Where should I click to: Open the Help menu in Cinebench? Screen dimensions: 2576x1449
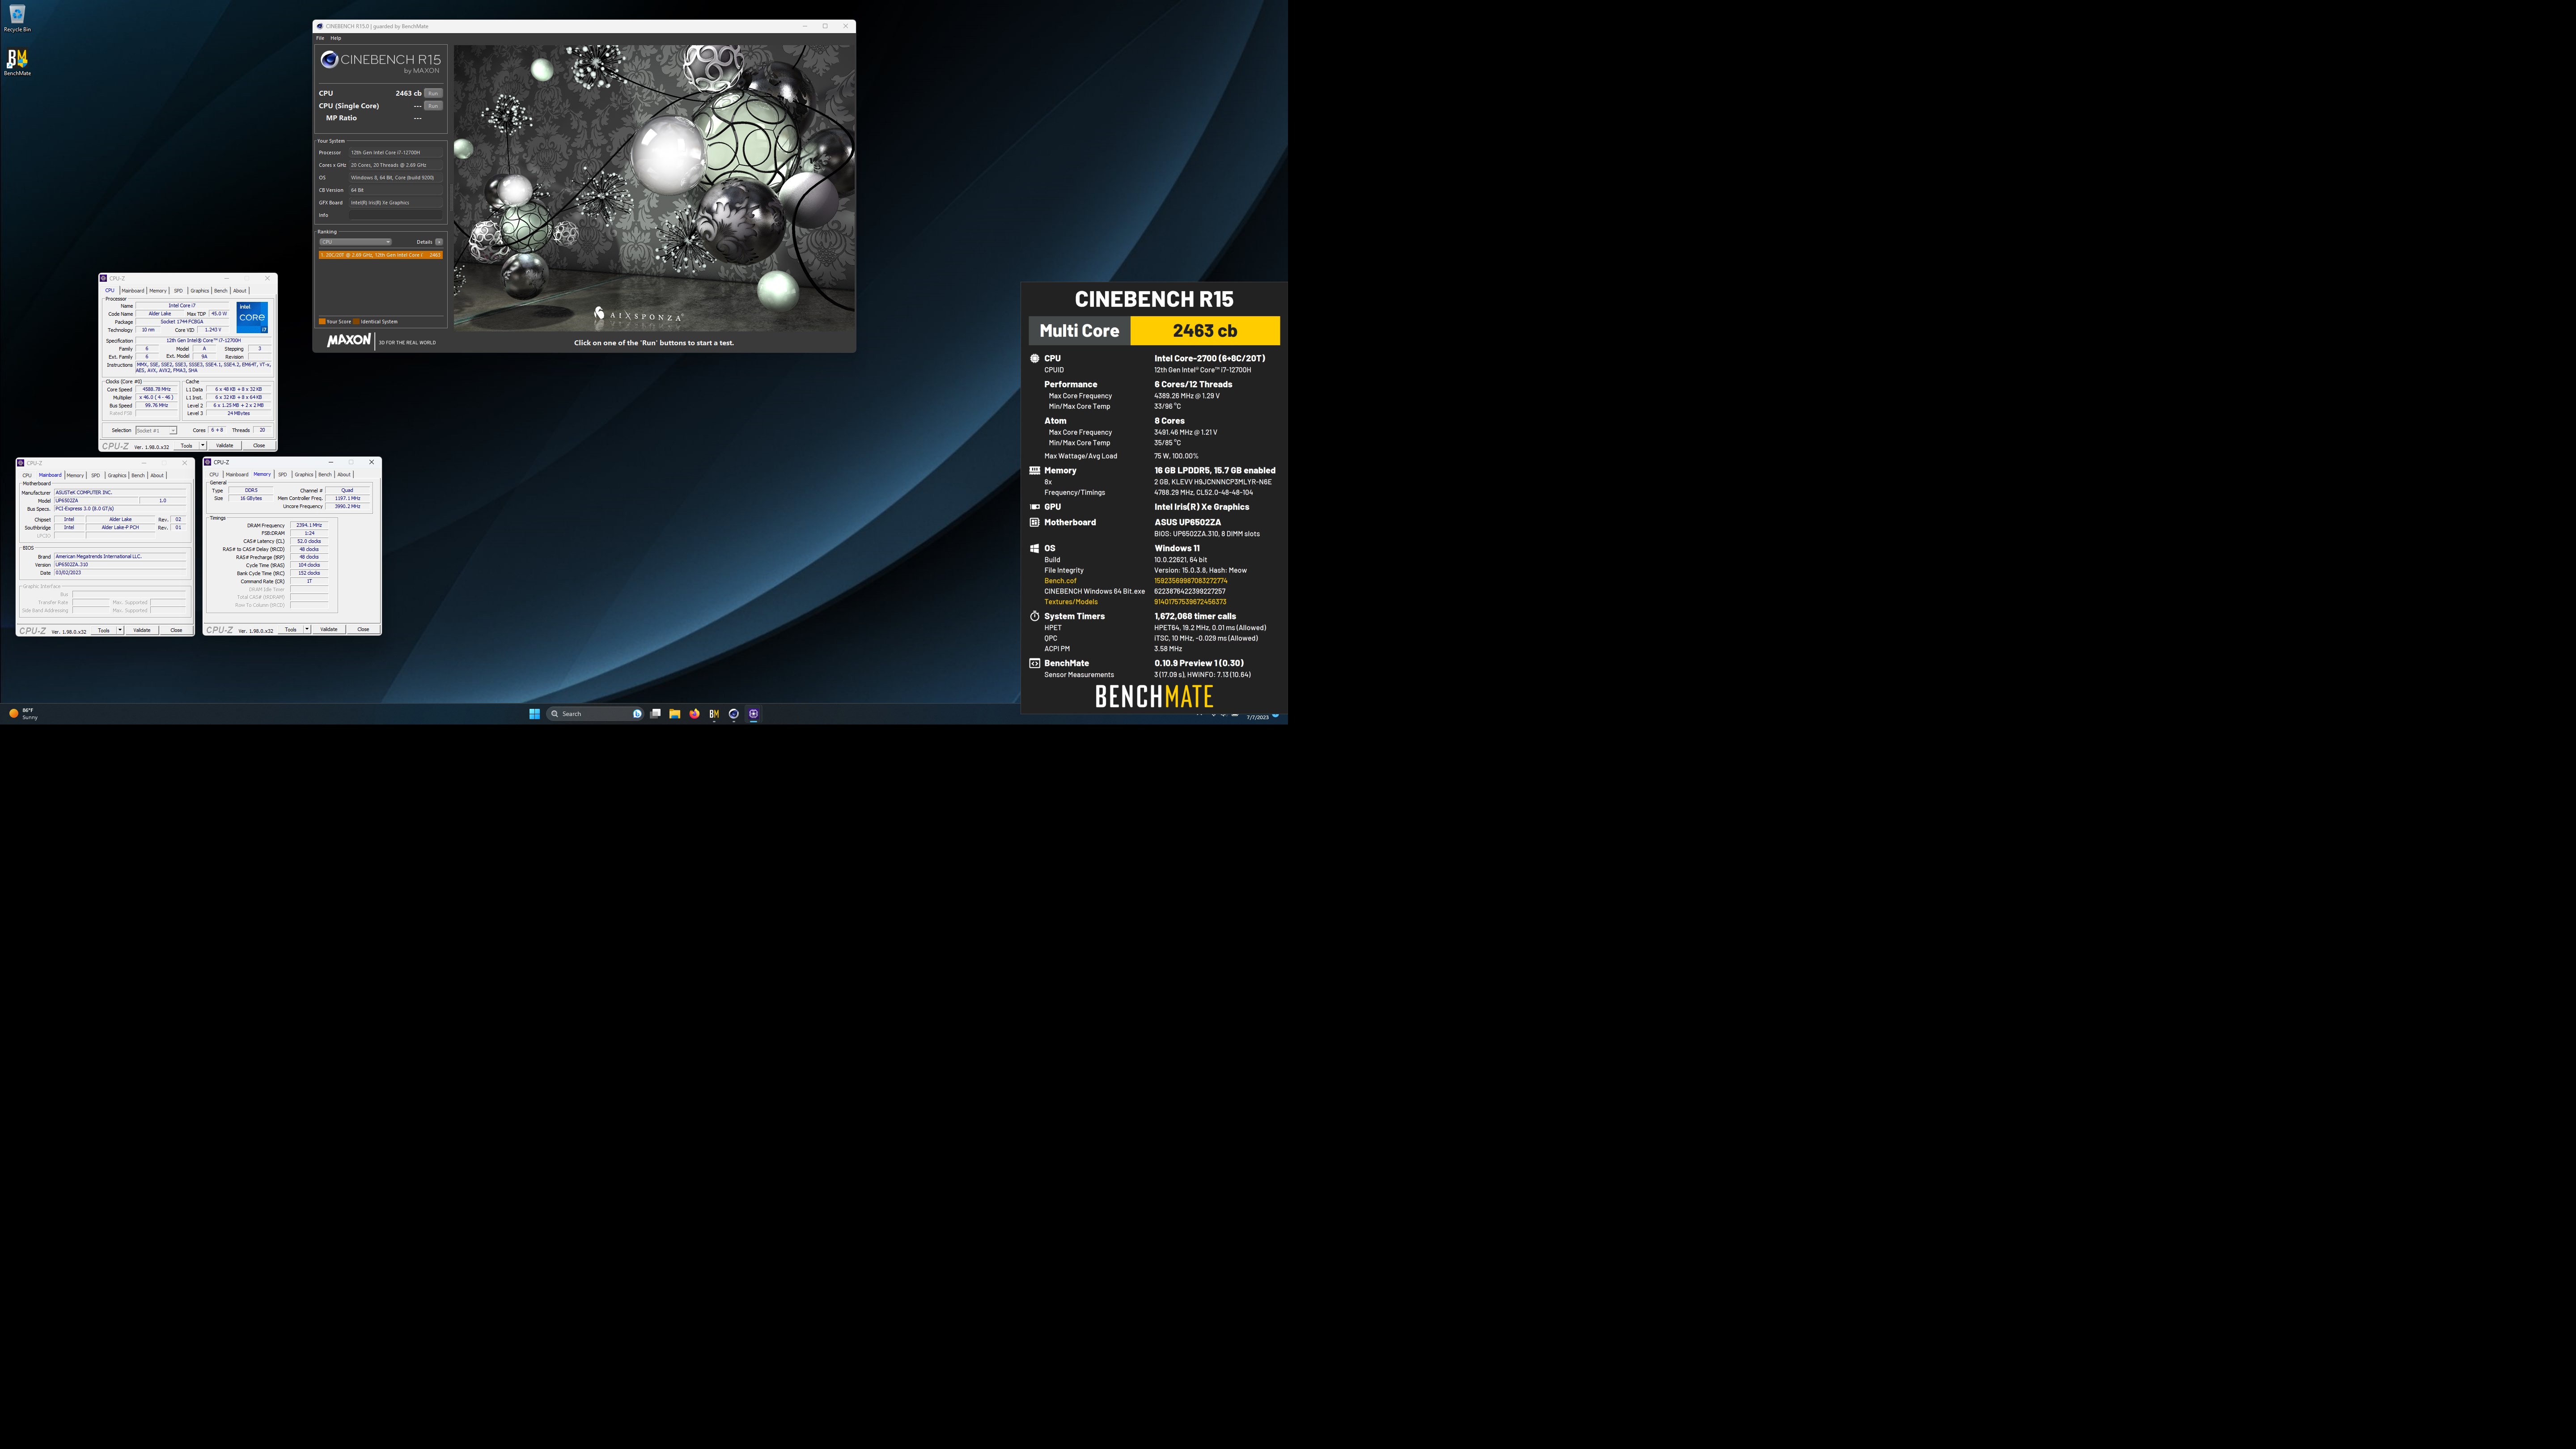(x=336, y=38)
